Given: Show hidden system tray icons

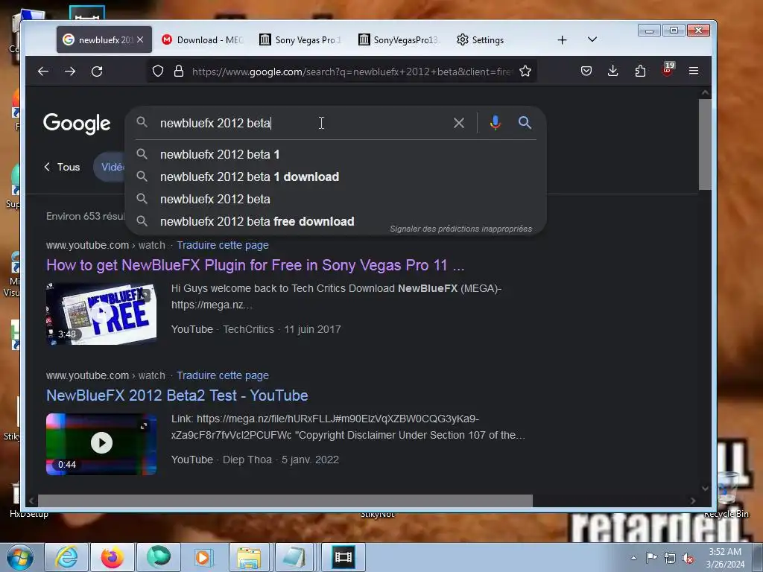Looking at the screenshot, I should [633, 558].
